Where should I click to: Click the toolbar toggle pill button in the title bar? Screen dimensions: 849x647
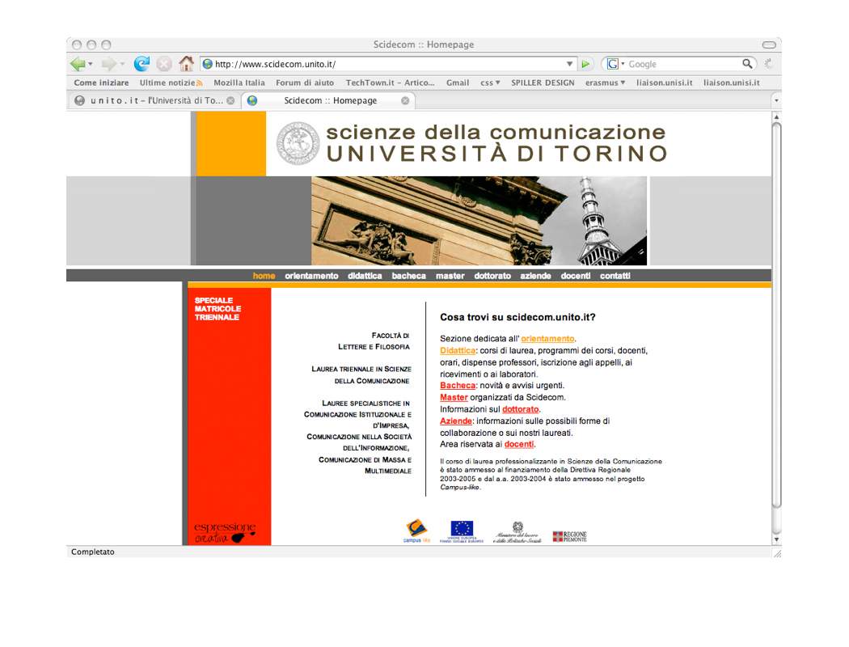[x=769, y=44]
